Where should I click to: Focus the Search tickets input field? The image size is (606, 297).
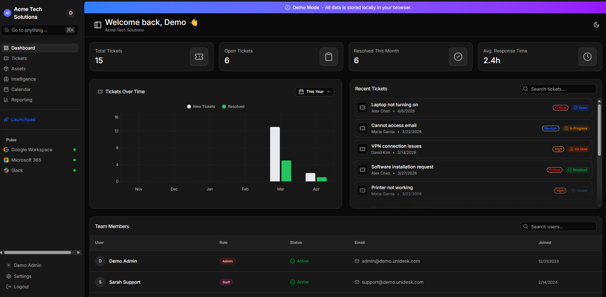(558, 89)
